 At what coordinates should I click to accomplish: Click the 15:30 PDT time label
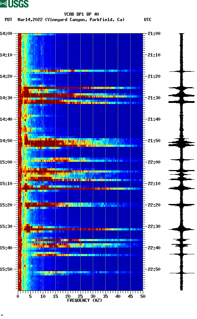pyautogui.click(x=6, y=226)
